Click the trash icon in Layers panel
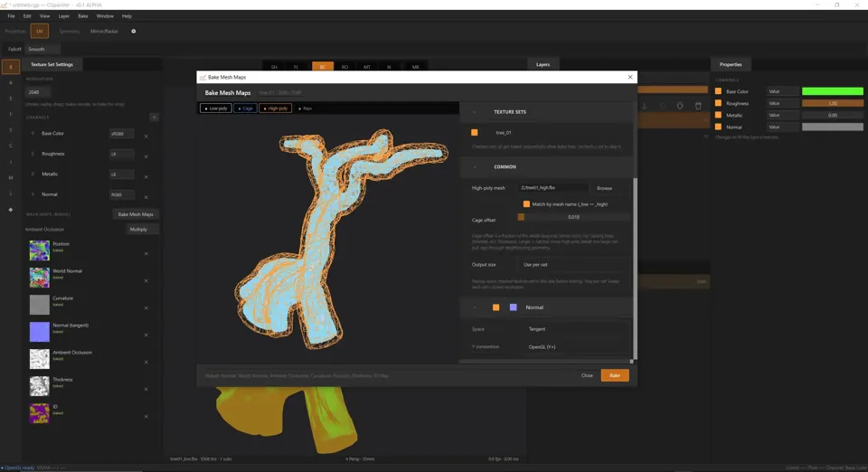 click(698, 106)
